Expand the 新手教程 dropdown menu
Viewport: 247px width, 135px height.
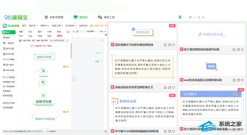click(x=71, y=25)
